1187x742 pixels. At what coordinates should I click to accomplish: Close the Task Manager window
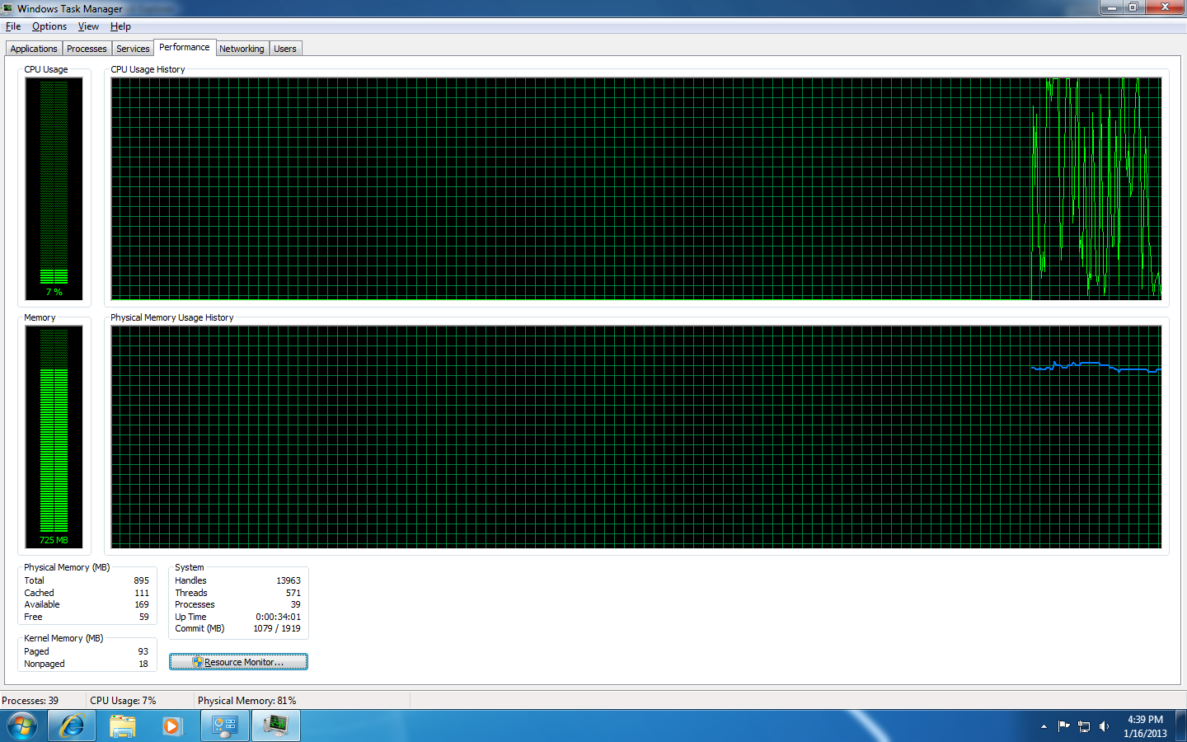point(1165,7)
